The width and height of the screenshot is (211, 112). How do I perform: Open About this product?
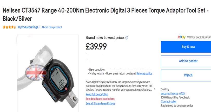point(52,27)
